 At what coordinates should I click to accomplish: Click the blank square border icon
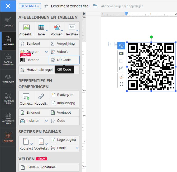(x=121, y=61)
